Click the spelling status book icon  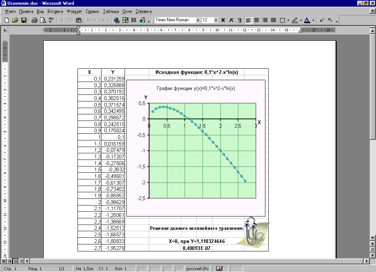pos(219,269)
